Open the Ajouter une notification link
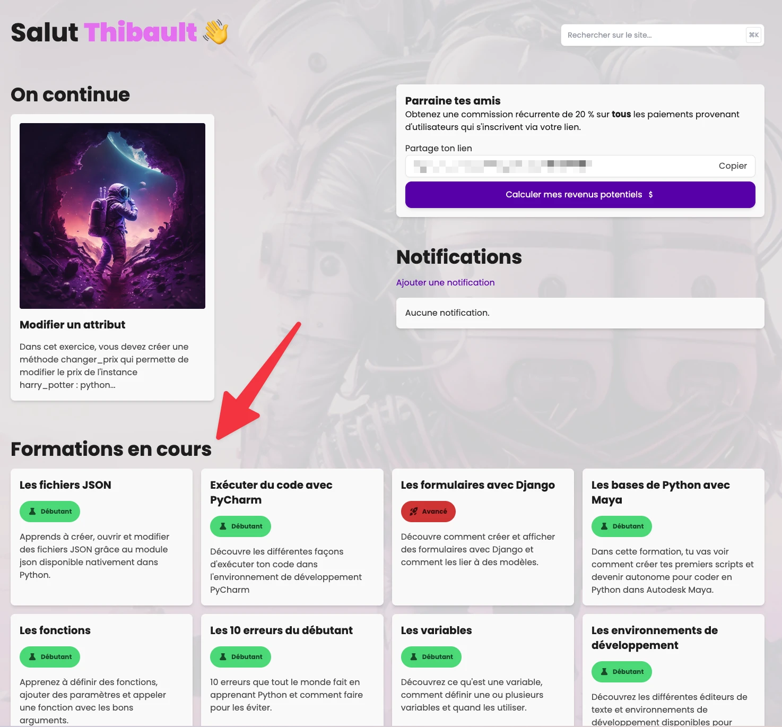Image resolution: width=782 pixels, height=727 pixels. [445, 283]
